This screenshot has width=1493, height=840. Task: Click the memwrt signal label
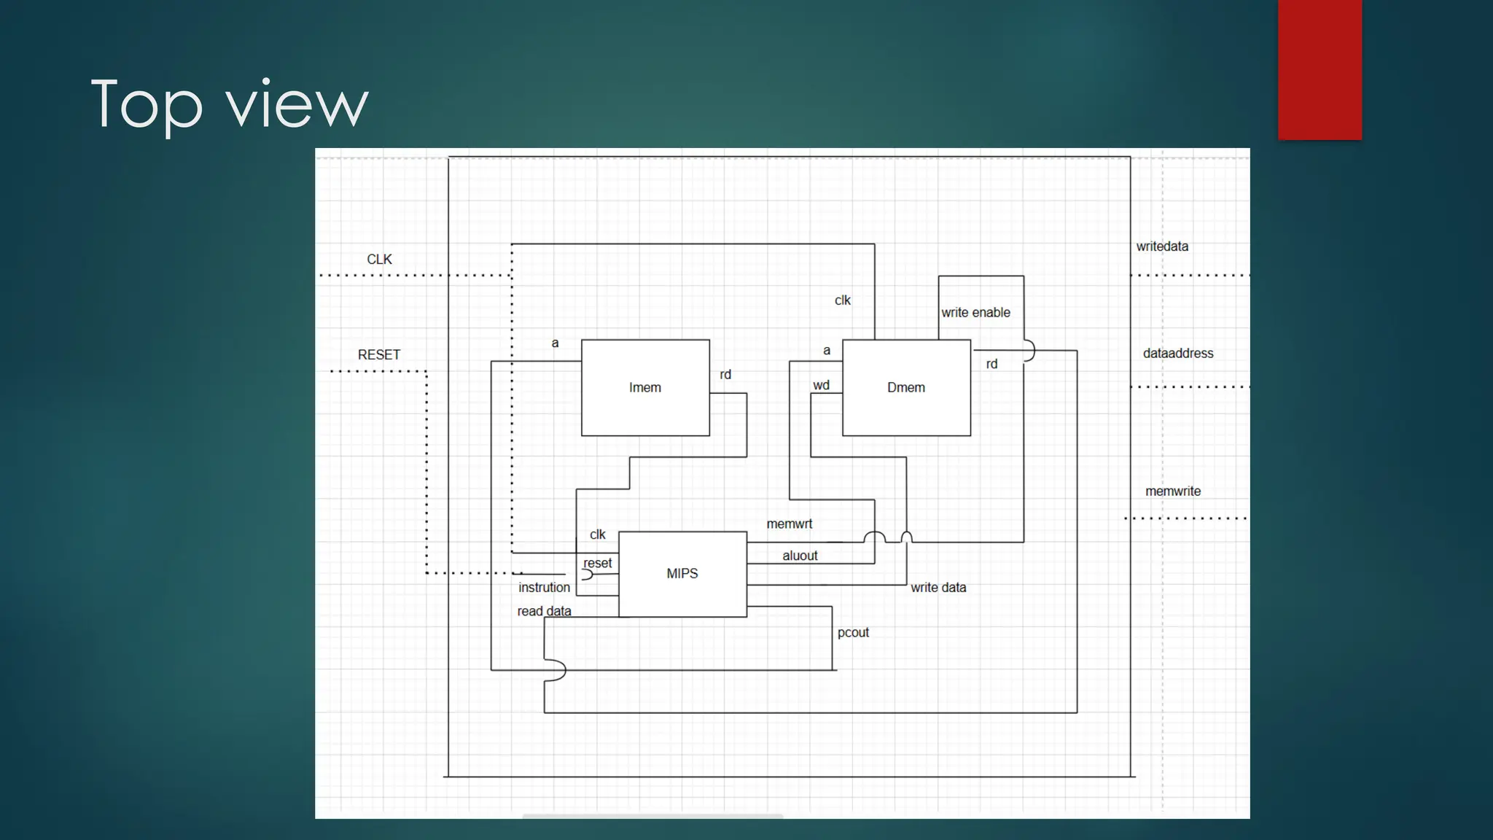coord(789,524)
